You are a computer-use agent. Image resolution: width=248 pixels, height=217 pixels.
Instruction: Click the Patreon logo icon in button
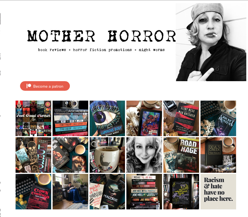pos(29,86)
